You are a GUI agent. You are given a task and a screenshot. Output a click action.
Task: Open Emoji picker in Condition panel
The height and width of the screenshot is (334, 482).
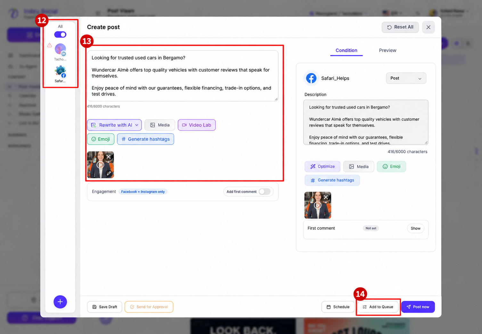391,167
